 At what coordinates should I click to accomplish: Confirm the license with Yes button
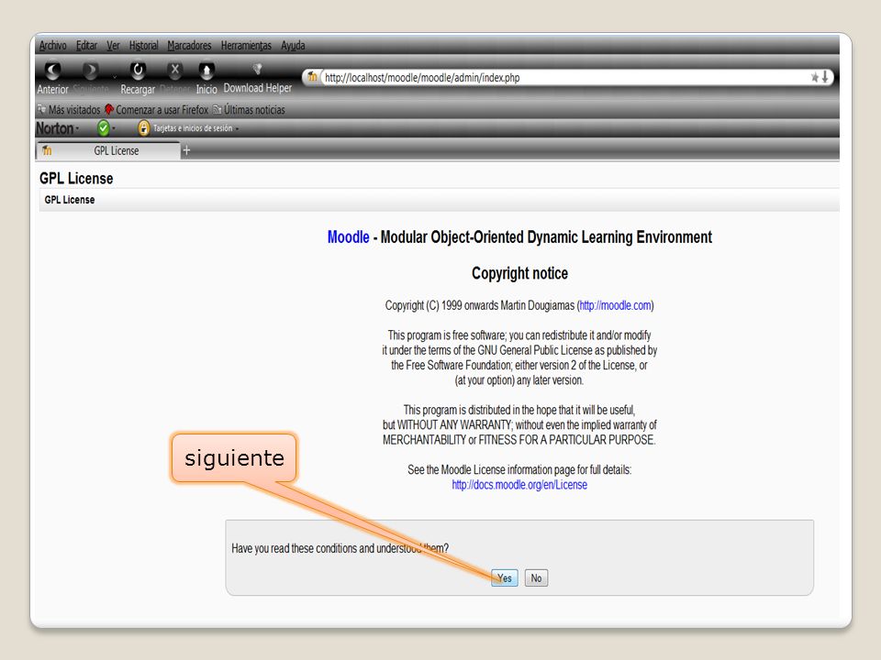(x=505, y=578)
